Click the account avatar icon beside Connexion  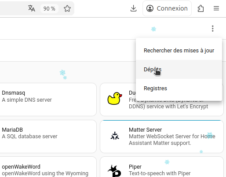[150, 8]
